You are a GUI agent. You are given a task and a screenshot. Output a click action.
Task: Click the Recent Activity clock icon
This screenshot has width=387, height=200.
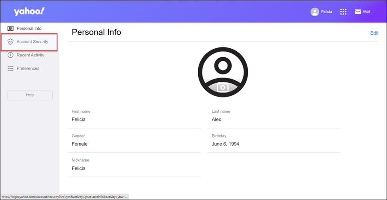tap(11, 55)
